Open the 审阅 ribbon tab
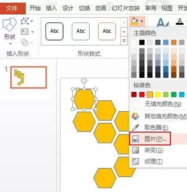Image resolution: width=187 pixels, height=192 pixels. 150,8
